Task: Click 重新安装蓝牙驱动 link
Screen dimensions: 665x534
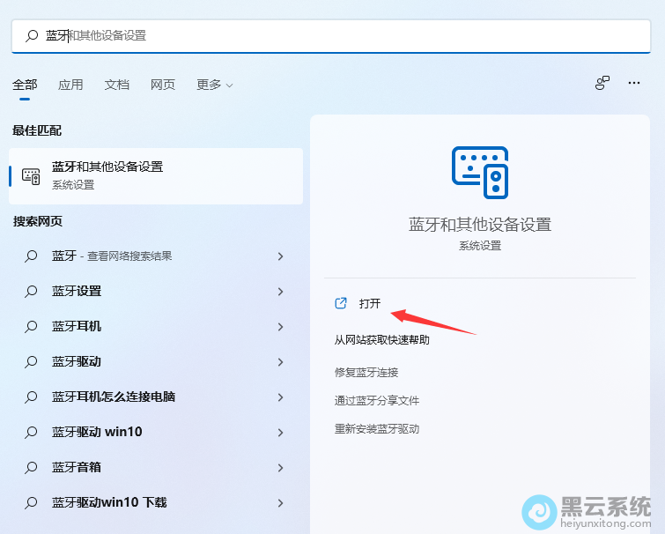Action: pos(377,429)
